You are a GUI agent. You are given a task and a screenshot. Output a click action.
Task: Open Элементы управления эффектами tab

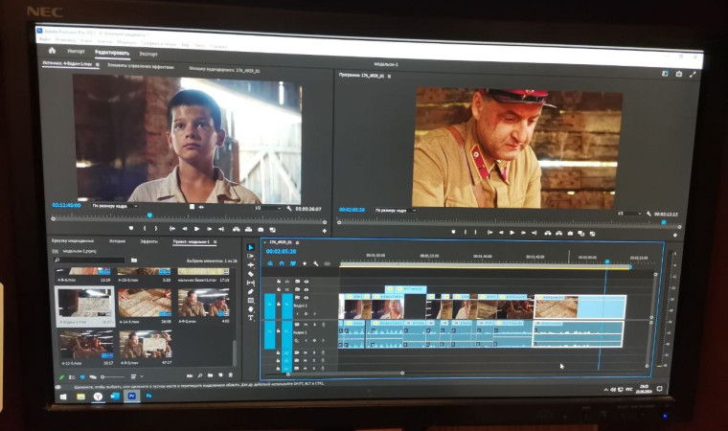click(141, 66)
